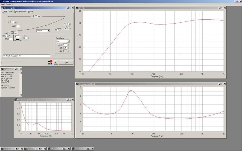The height and width of the screenshot is (151, 242).
Task: Open the Extras menu
Action: [x=8, y=4]
